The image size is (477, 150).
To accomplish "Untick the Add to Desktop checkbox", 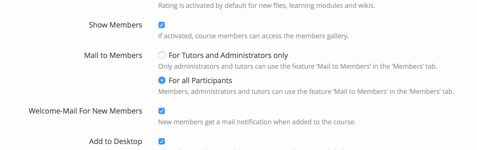I will pyautogui.click(x=162, y=141).
